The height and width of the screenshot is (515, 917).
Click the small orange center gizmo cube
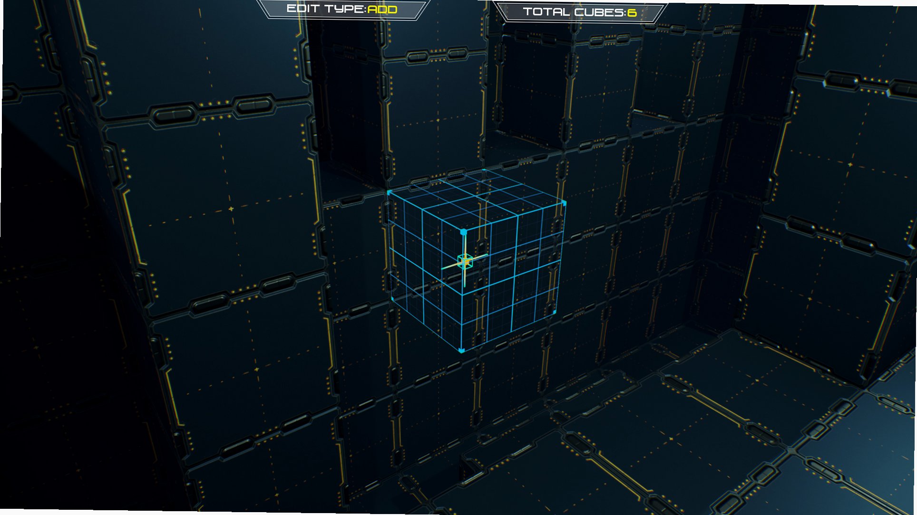point(465,261)
